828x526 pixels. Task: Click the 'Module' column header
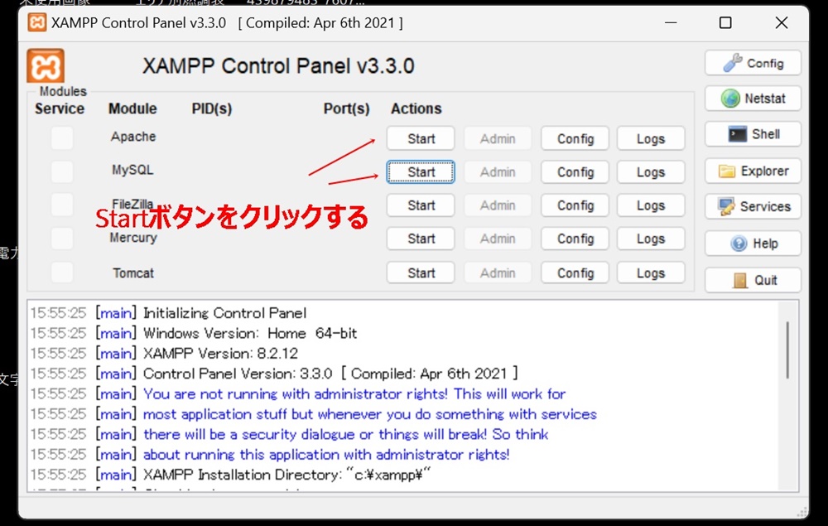tap(132, 109)
